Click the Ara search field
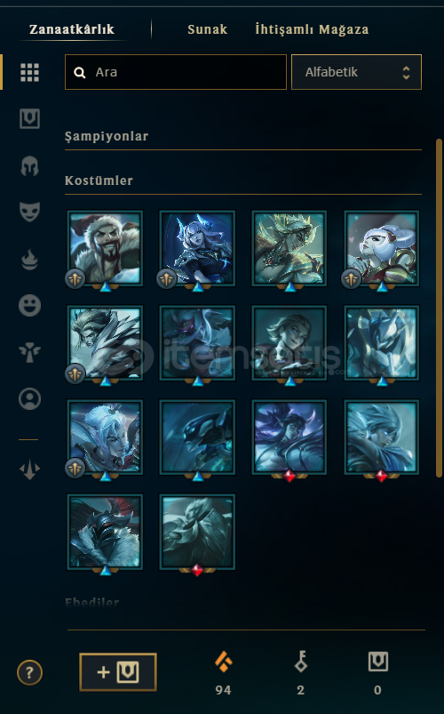 tap(176, 72)
